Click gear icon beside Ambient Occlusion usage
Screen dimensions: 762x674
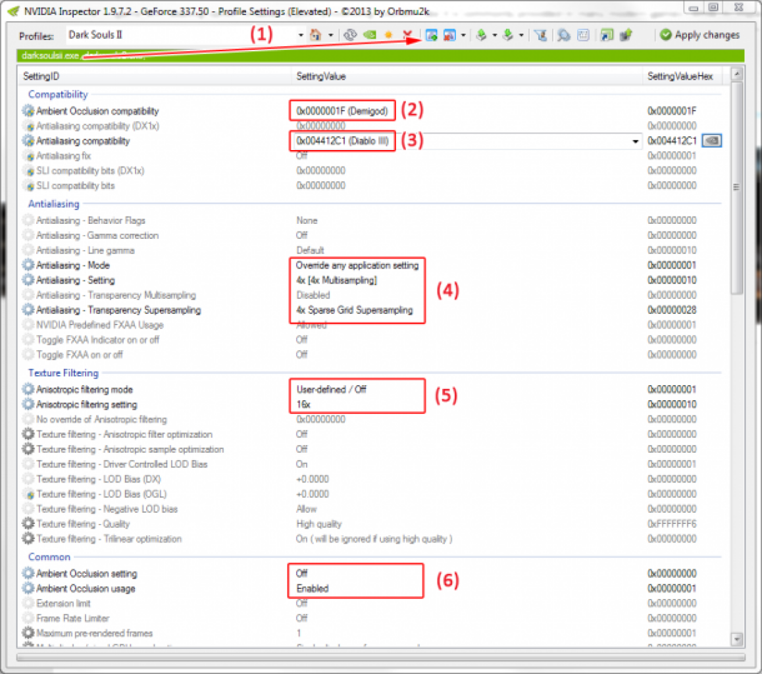pos(28,588)
